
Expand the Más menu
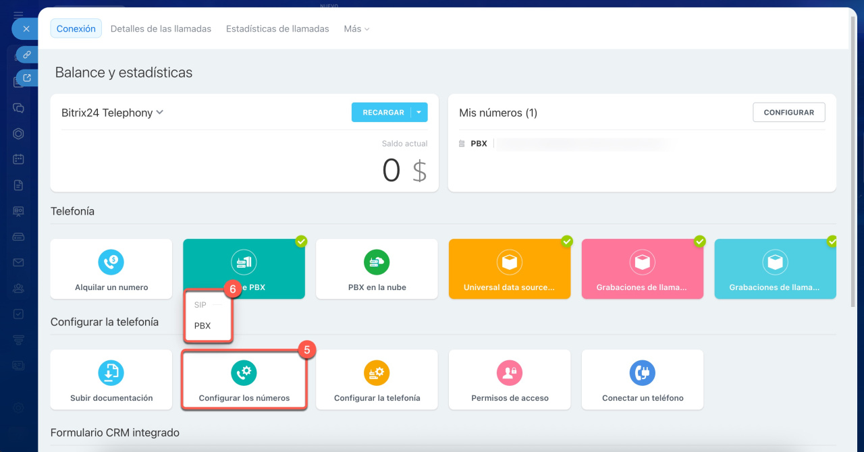coord(356,29)
